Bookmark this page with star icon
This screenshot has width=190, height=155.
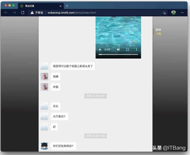164,13
